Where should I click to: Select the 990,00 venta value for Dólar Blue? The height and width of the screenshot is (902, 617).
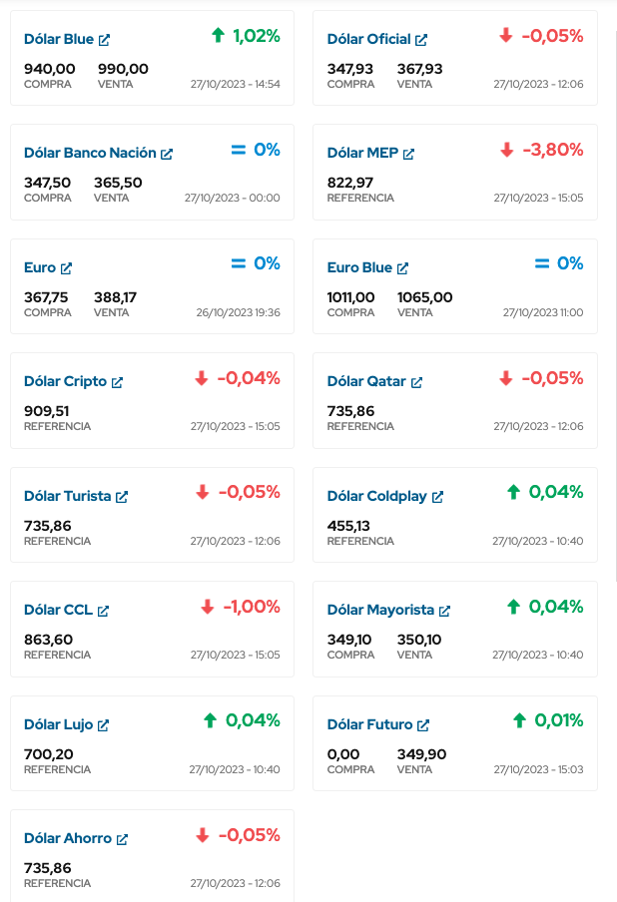pyautogui.click(x=123, y=69)
